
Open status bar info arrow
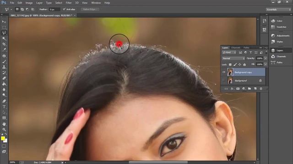pos(62,162)
